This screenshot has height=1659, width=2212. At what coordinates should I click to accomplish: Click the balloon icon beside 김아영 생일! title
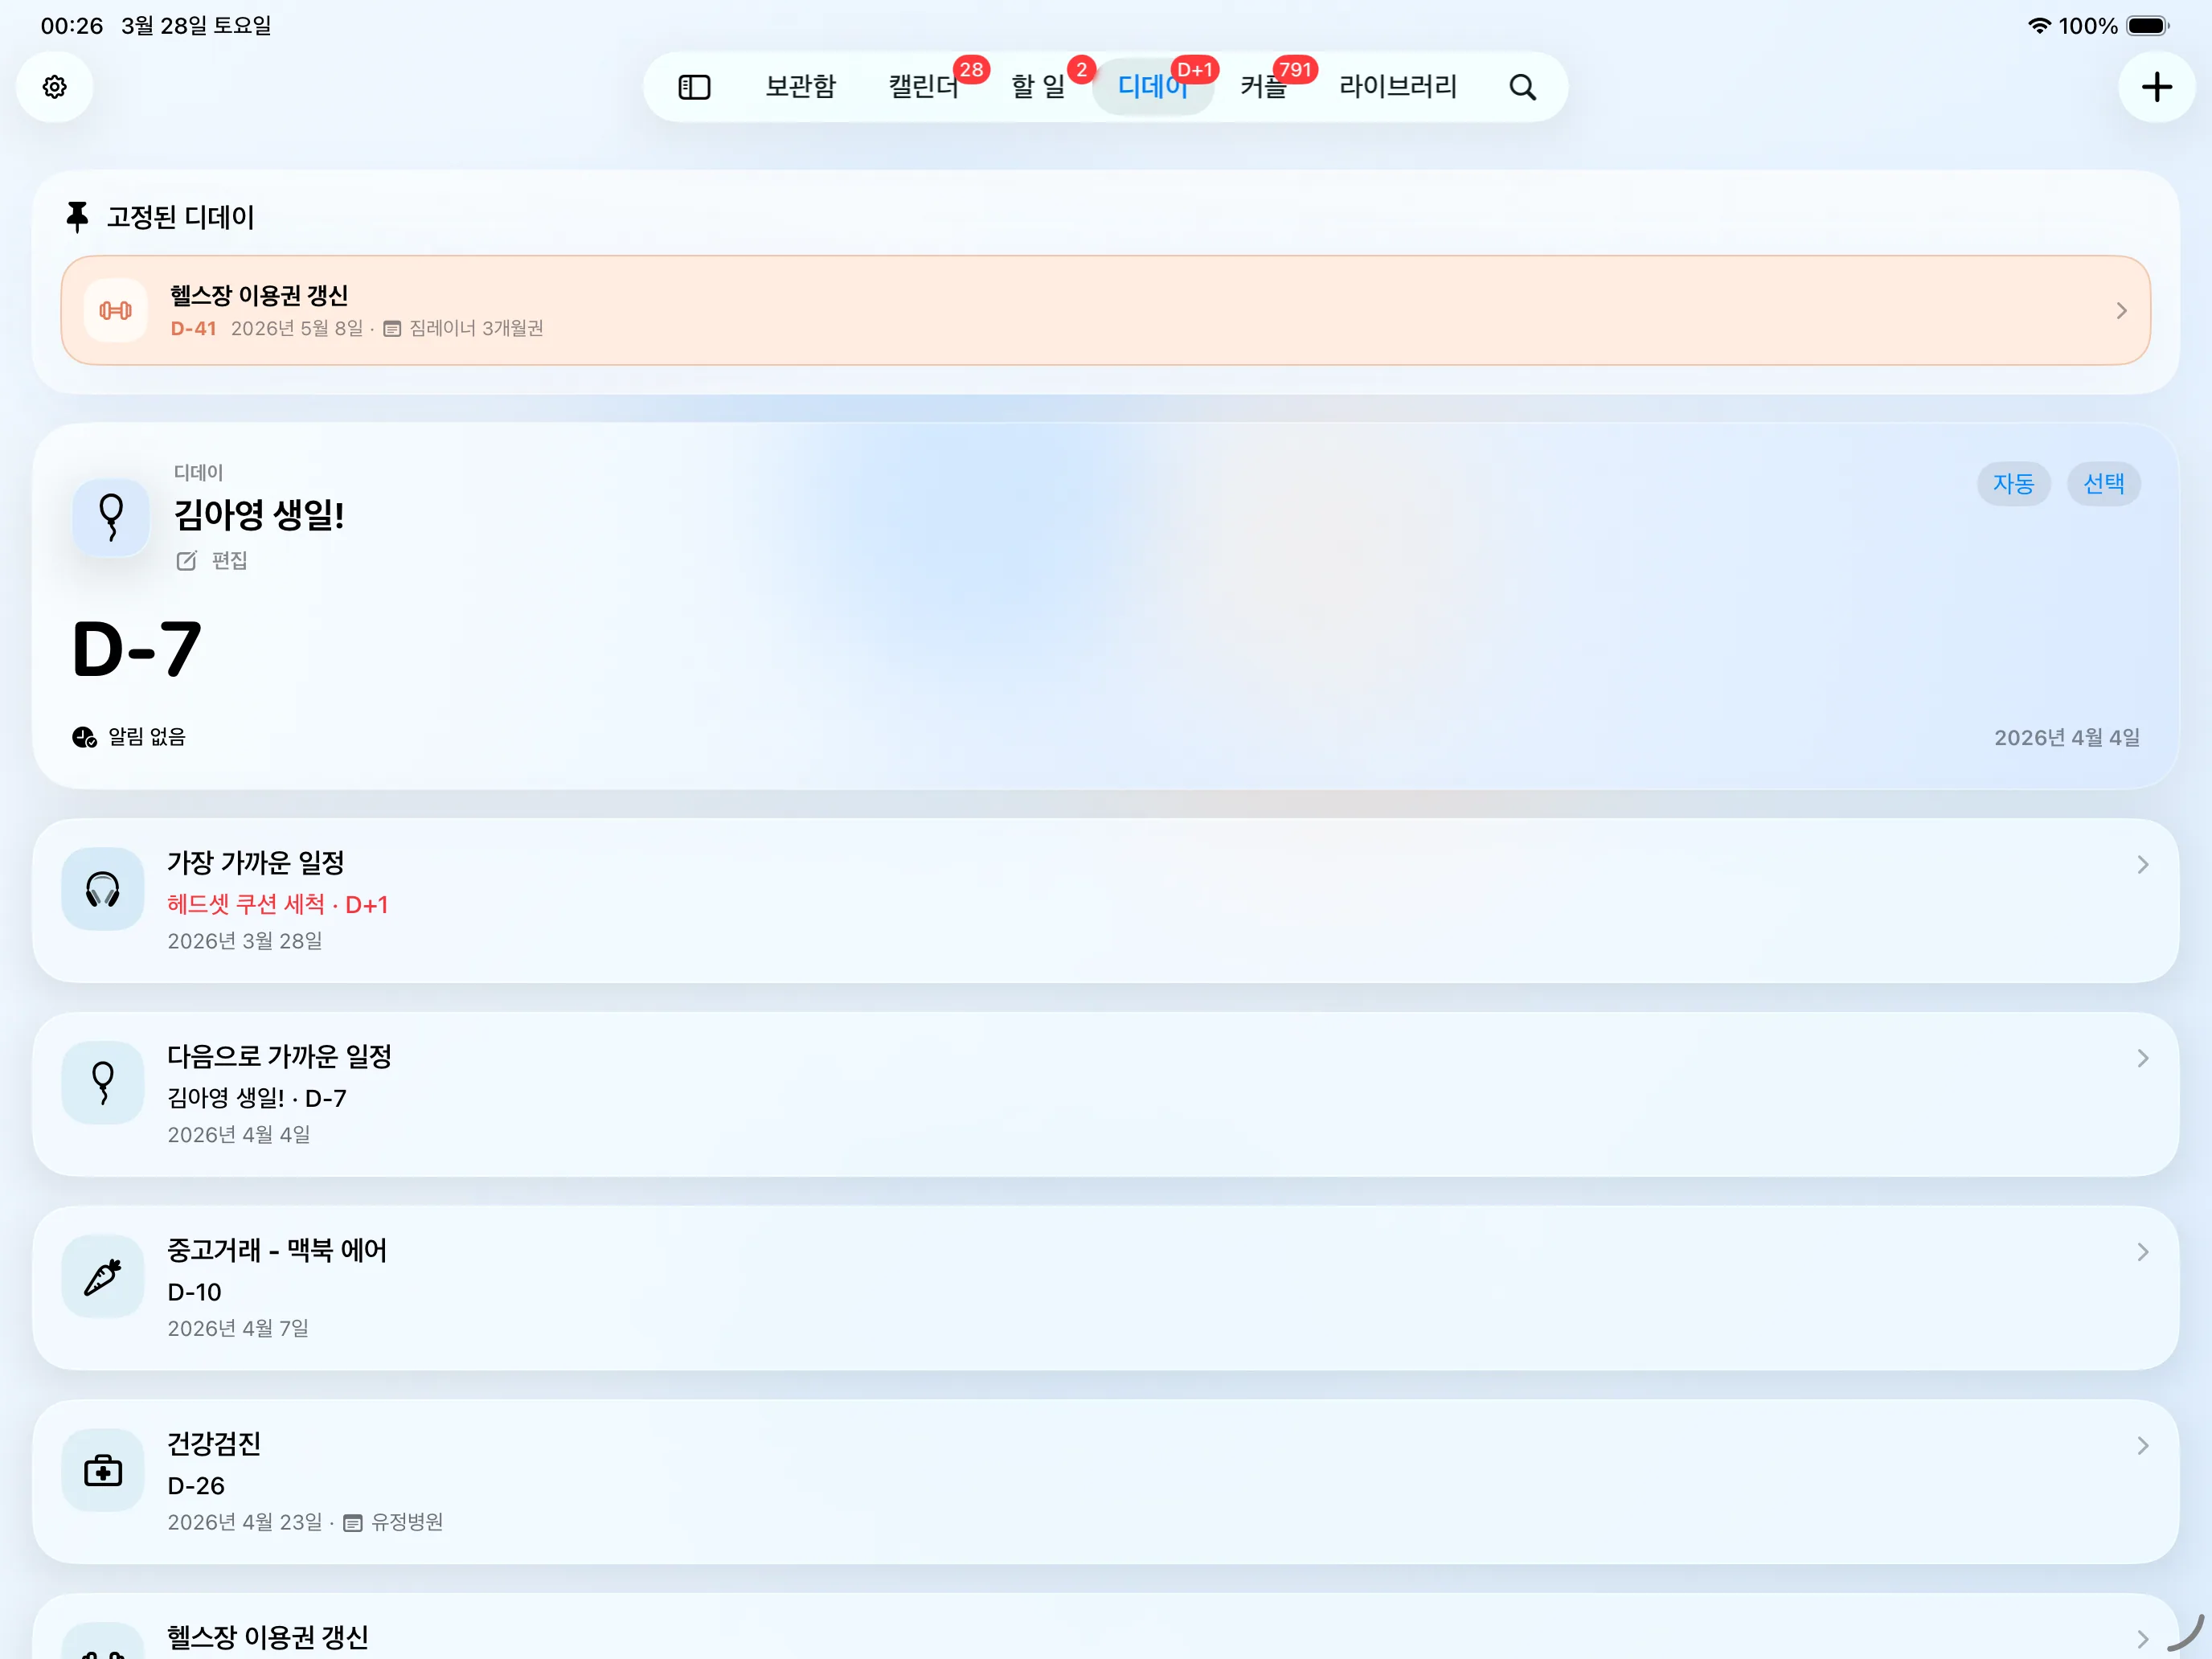pyautogui.click(x=111, y=517)
